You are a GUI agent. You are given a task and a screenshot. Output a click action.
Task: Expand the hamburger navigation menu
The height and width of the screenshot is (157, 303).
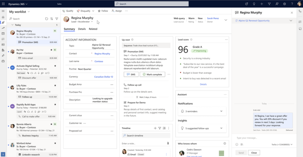tap(3, 11)
